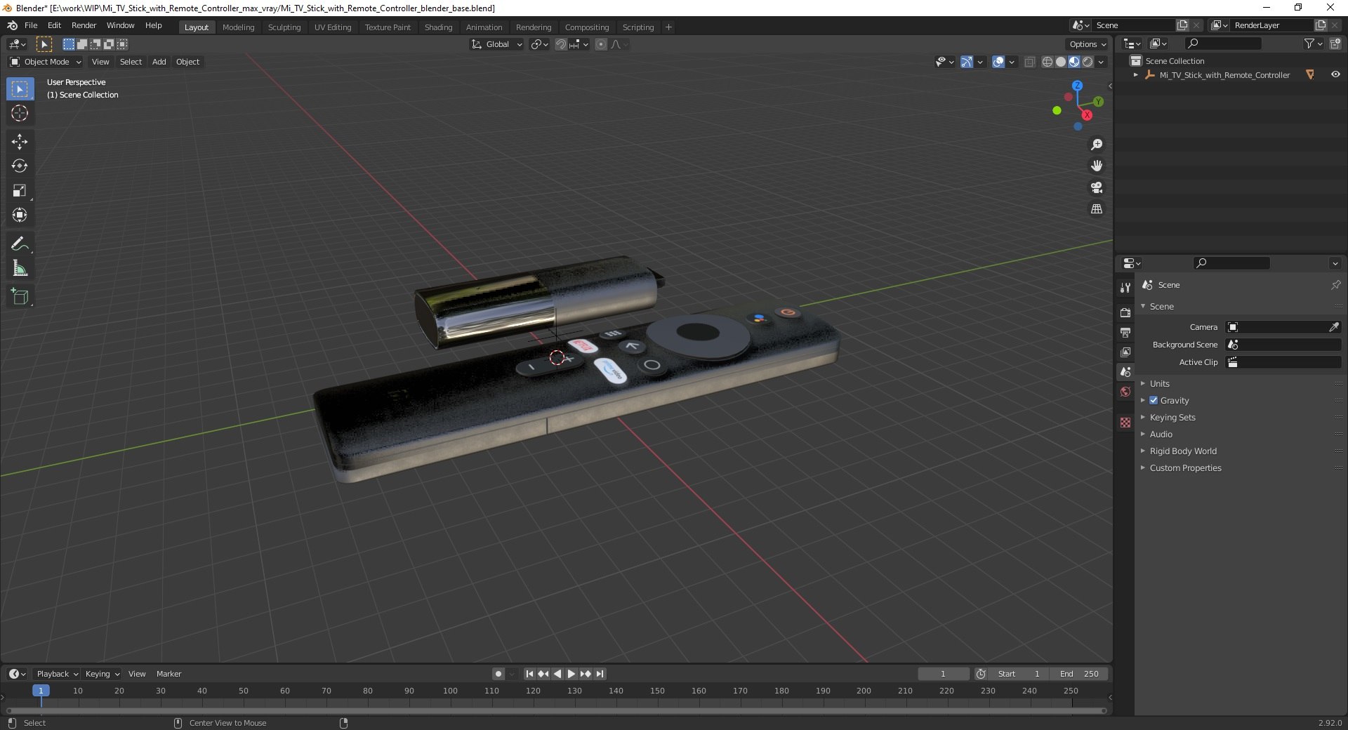Hide Mi_TV_Stick_with_Remote_Controller collection in viewport
Viewport: 1348px width, 730px height.
1335,74
